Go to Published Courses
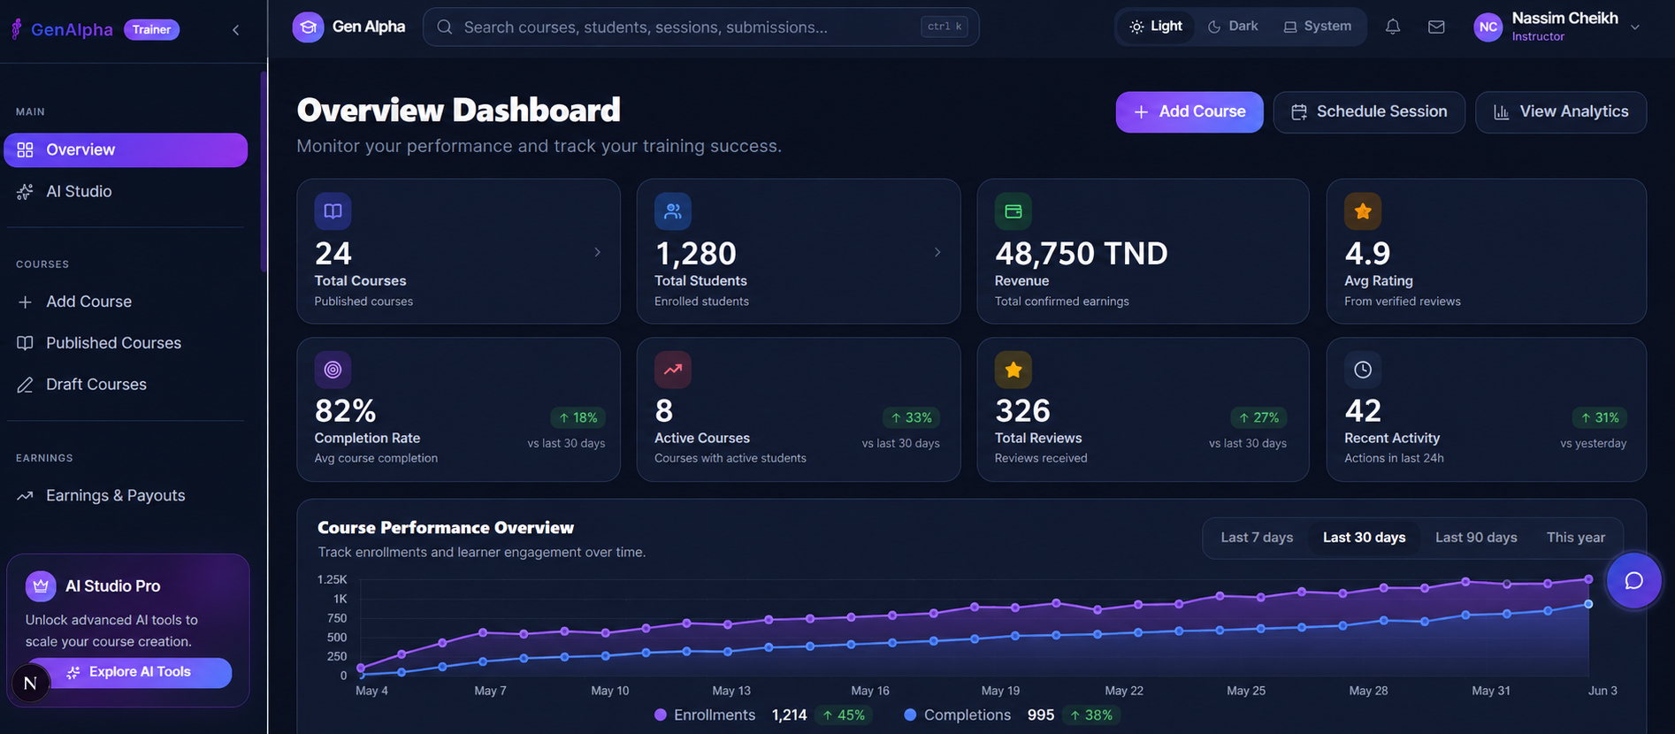This screenshot has height=734, width=1675. tap(126, 343)
